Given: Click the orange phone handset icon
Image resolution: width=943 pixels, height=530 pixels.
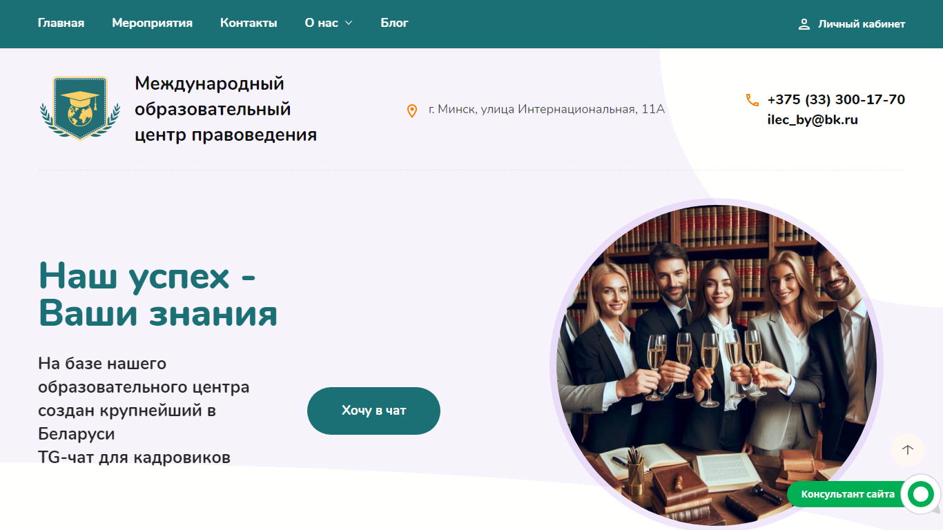Looking at the screenshot, I should [x=752, y=100].
